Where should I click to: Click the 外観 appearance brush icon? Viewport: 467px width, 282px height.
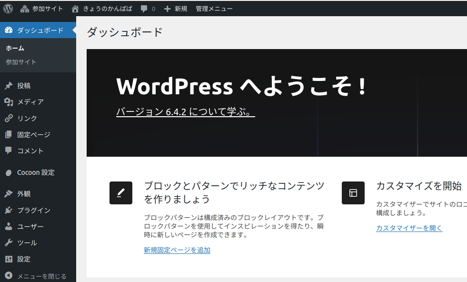[x=8, y=193]
